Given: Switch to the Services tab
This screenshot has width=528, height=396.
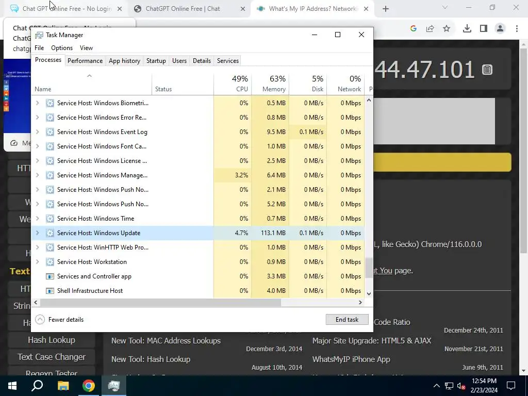Looking at the screenshot, I should coord(227,61).
